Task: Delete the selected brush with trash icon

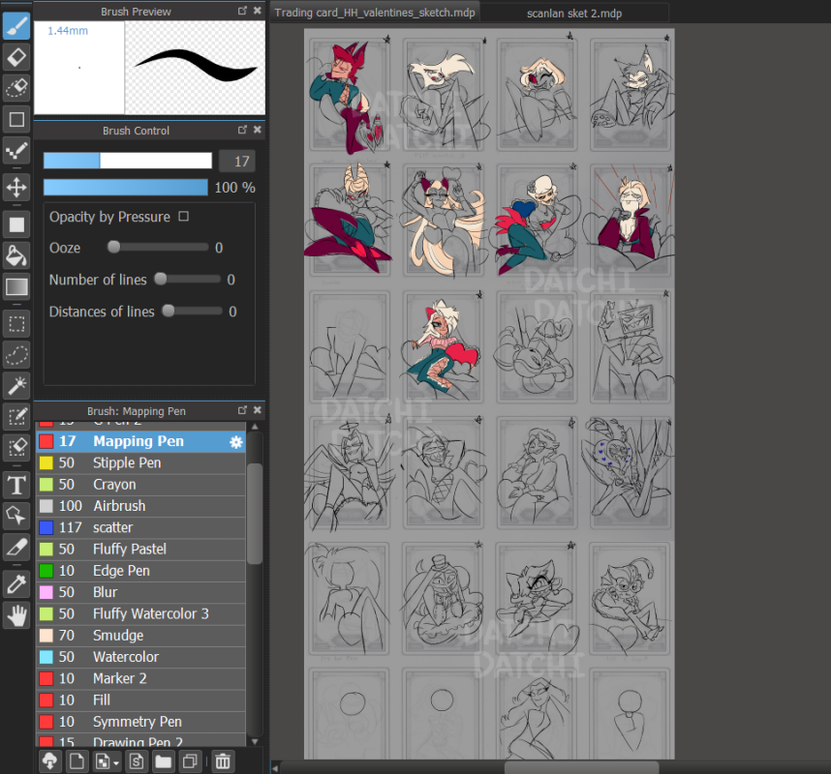Action: point(223,761)
